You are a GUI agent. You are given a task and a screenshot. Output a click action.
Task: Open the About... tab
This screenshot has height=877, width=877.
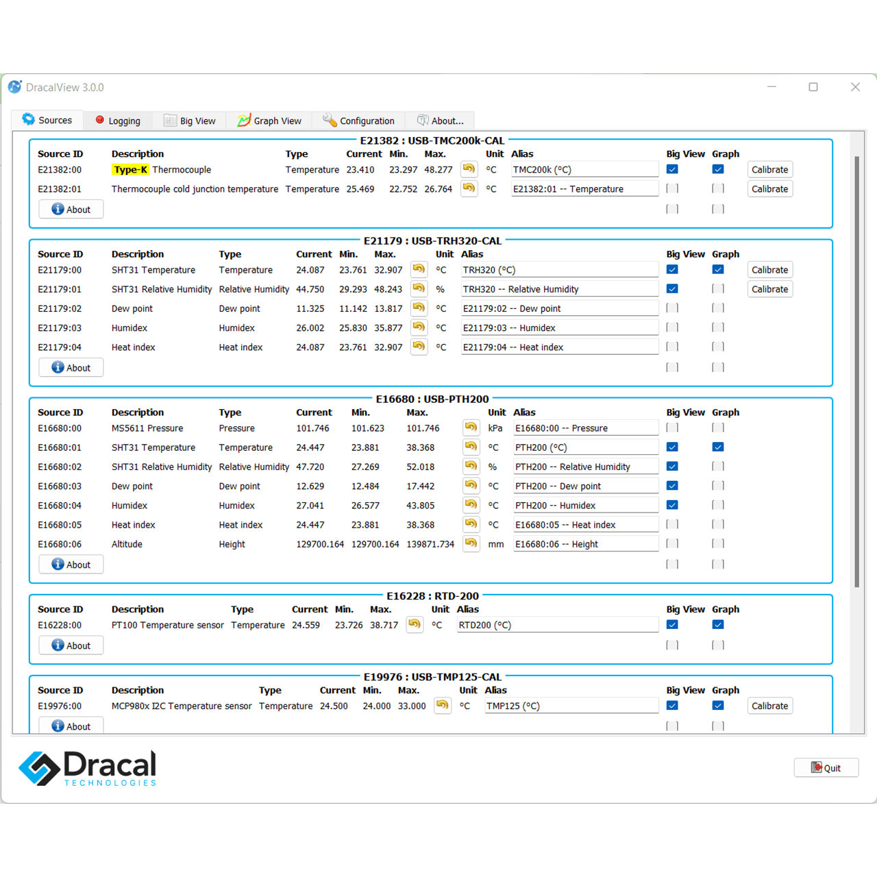point(440,121)
